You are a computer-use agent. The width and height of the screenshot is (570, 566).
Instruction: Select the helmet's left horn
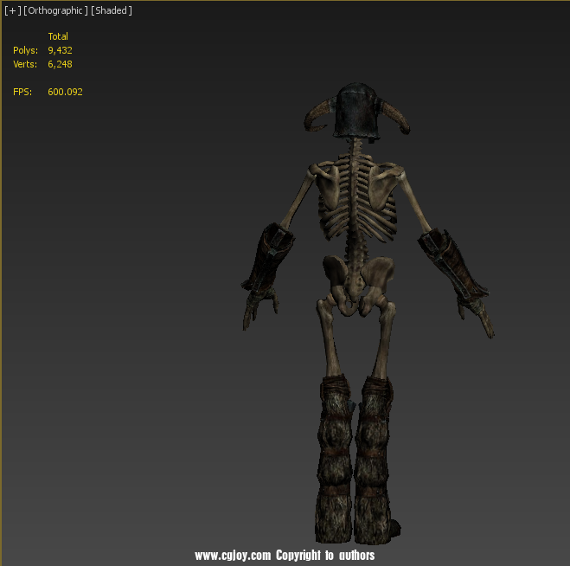[317, 116]
